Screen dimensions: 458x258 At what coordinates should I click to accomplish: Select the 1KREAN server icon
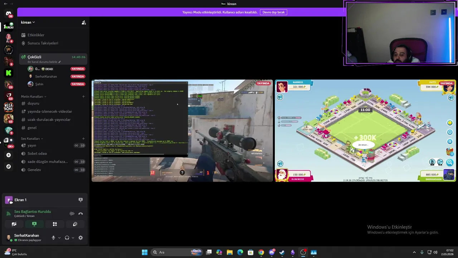9,27
